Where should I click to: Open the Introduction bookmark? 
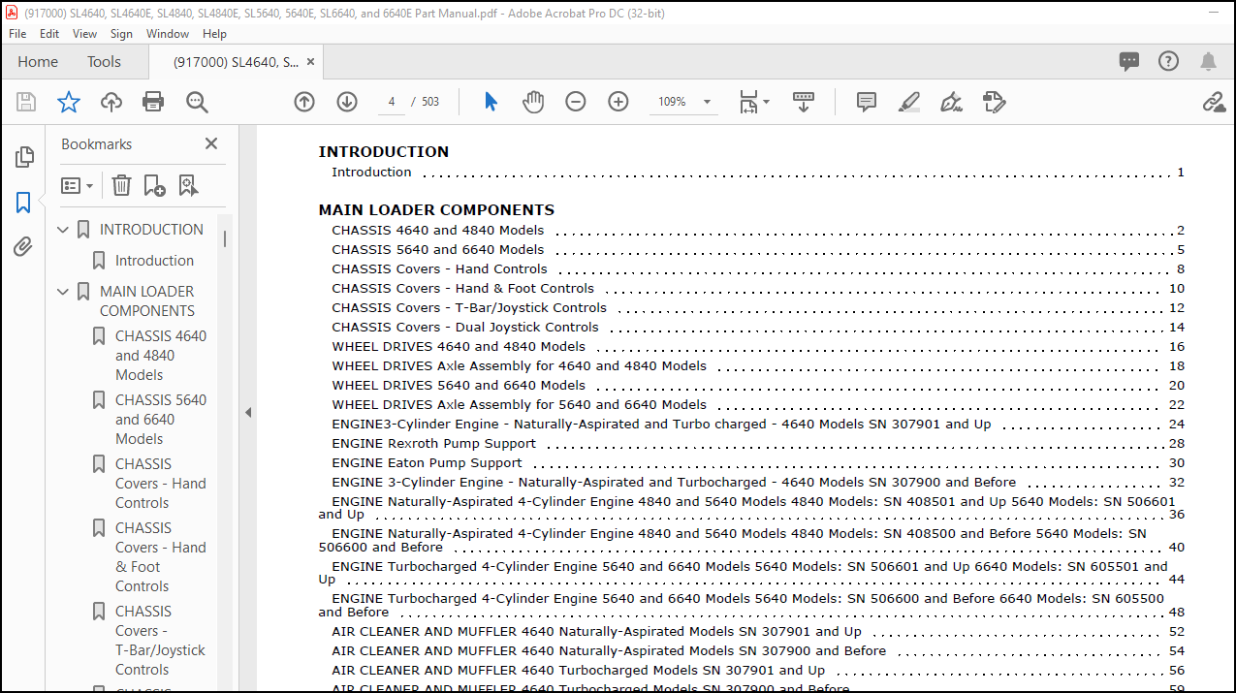coord(154,261)
